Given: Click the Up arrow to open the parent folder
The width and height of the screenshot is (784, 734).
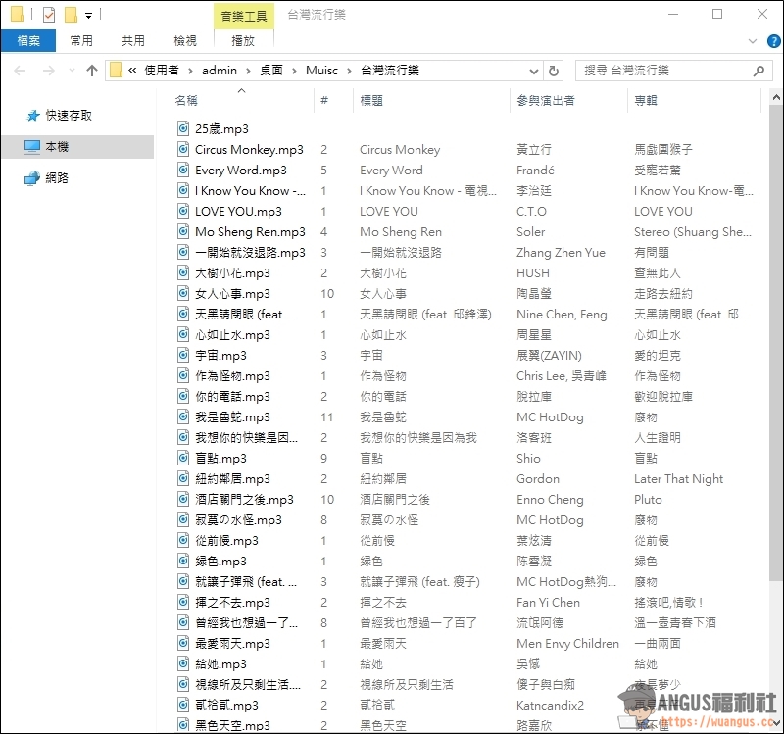Looking at the screenshot, I should tap(92, 71).
